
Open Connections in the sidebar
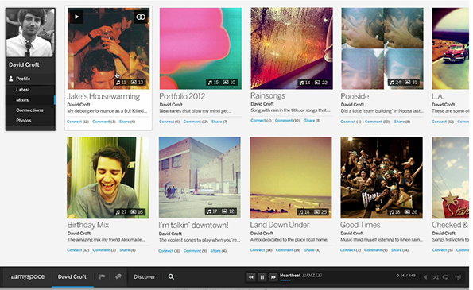(x=30, y=110)
